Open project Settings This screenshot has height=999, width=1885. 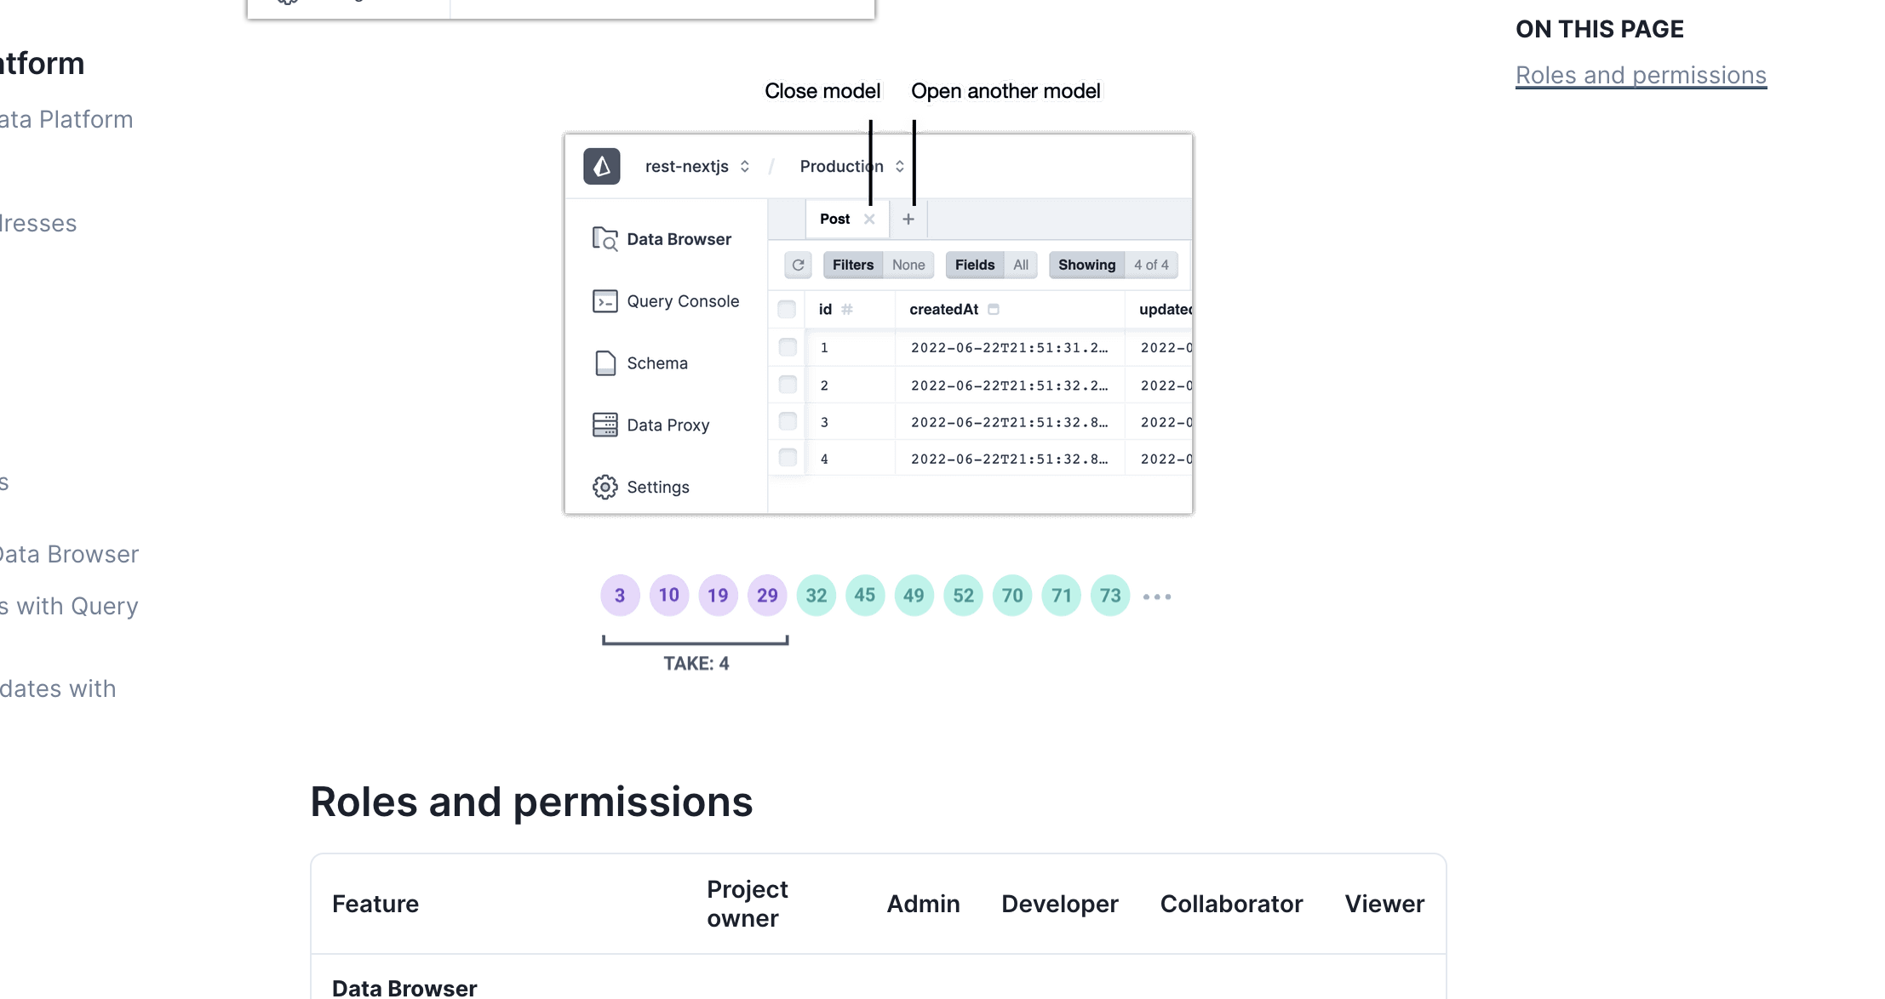pos(657,487)
